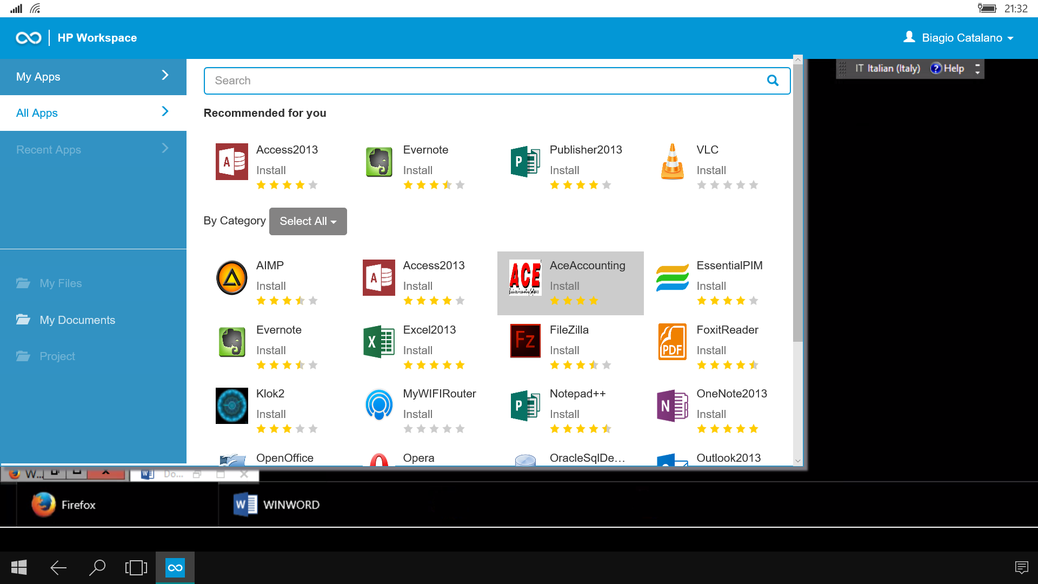Screen dimensions: 1038x584
Task: Expand the My Apps chevron
Action: (x=165, y=76)
